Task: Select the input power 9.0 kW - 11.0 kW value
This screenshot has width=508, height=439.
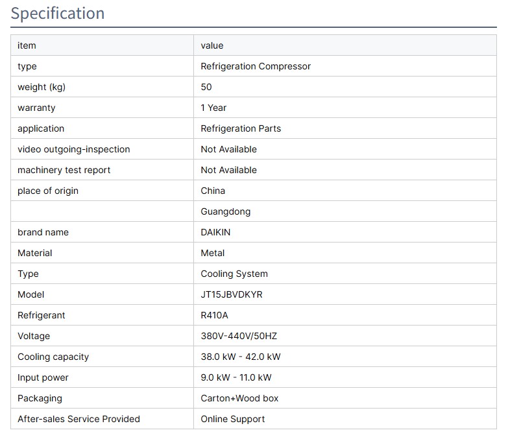Action: pyautogui.click(x=236, y=377)
